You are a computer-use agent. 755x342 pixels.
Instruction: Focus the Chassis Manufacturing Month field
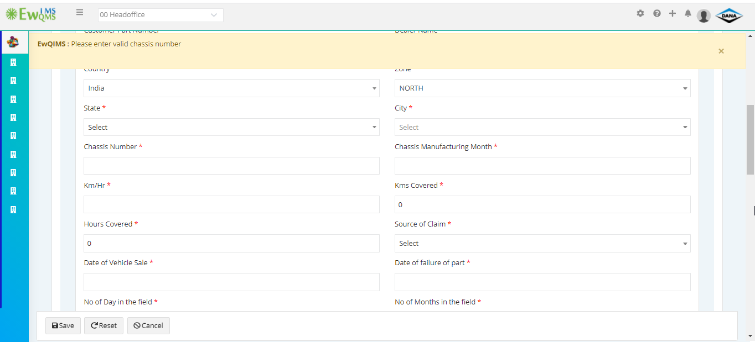pos(542,166)
